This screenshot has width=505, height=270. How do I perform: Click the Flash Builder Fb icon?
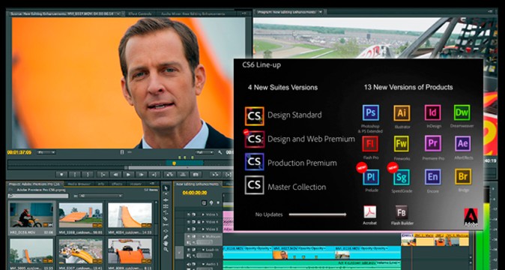pos(402,212)
